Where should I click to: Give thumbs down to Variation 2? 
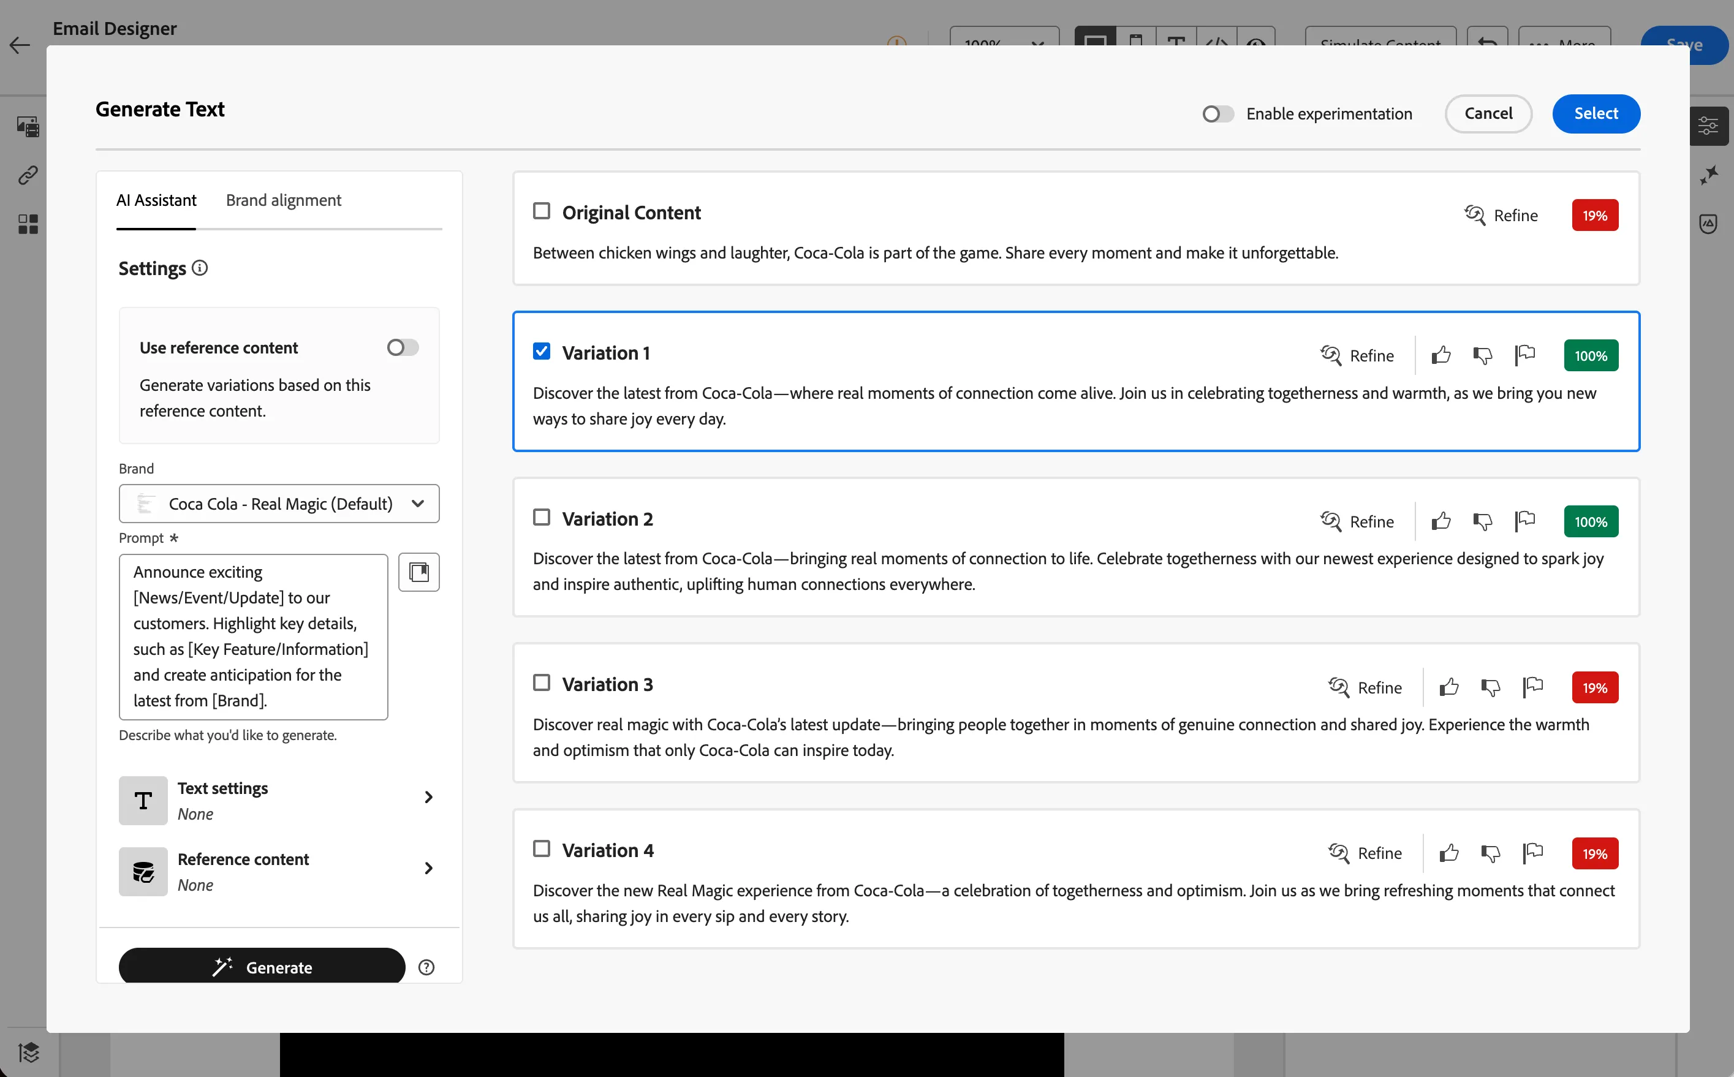click(1482, 521)
